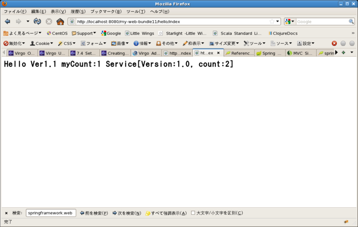The image size is (358, 227).
Task: Reload the current page
Action: pyautogui.click(x=37, y=21)
